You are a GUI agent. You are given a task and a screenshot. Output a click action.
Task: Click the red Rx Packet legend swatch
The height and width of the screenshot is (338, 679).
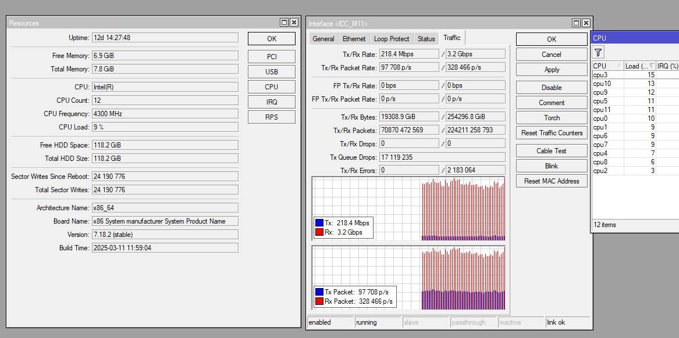coord(319,301)
